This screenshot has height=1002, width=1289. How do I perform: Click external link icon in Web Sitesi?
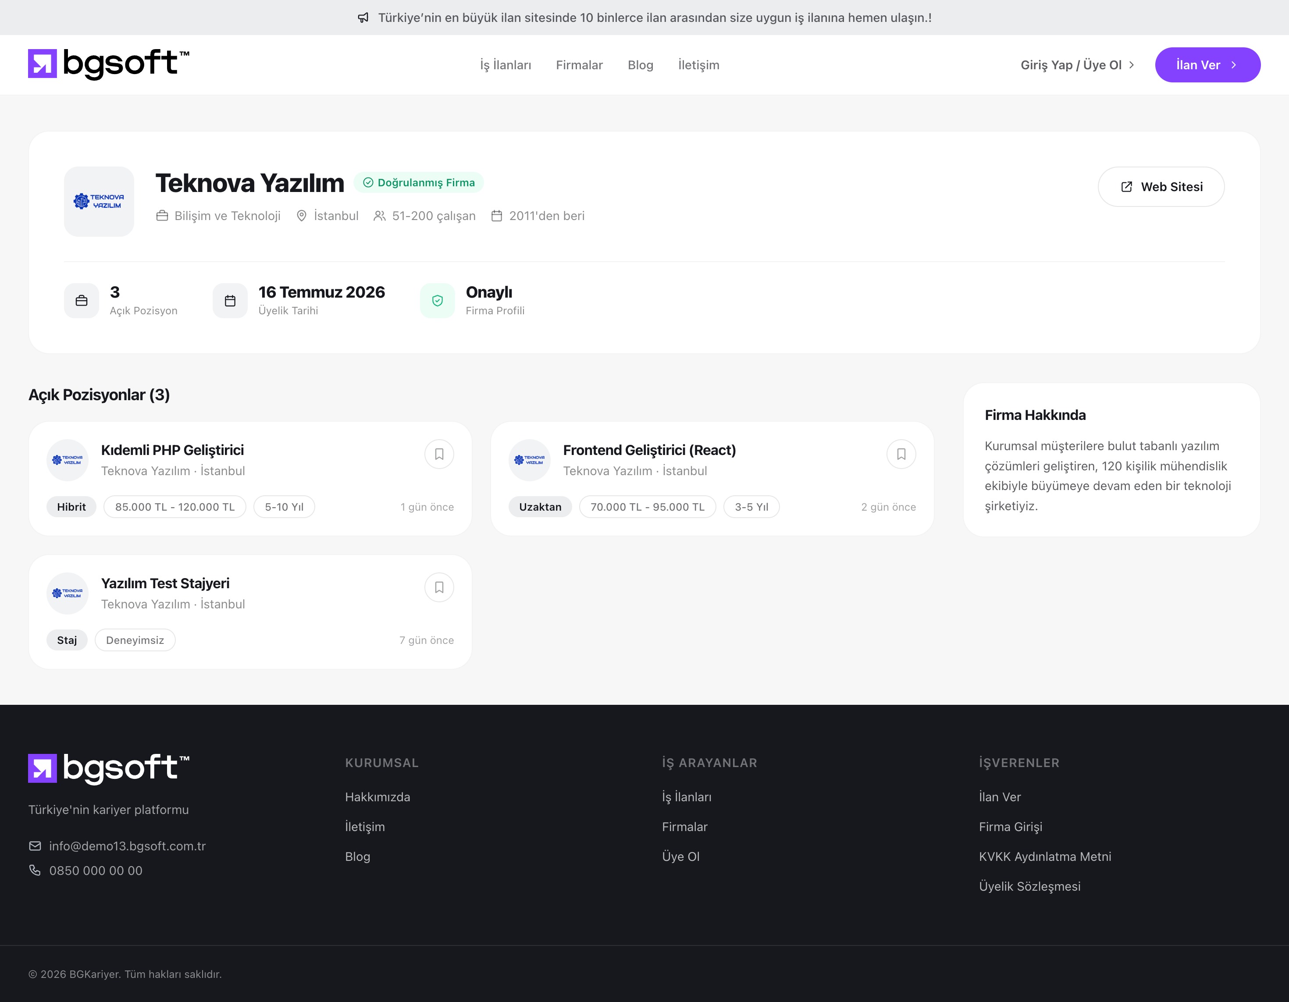(1126, 187)
